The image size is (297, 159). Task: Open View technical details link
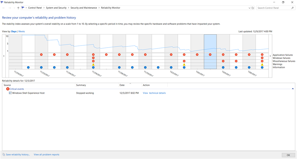coord(154,93)
